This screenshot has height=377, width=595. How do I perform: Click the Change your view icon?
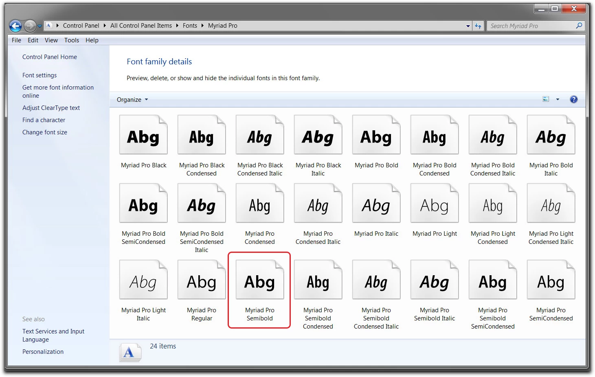click(x=546, y=99)
